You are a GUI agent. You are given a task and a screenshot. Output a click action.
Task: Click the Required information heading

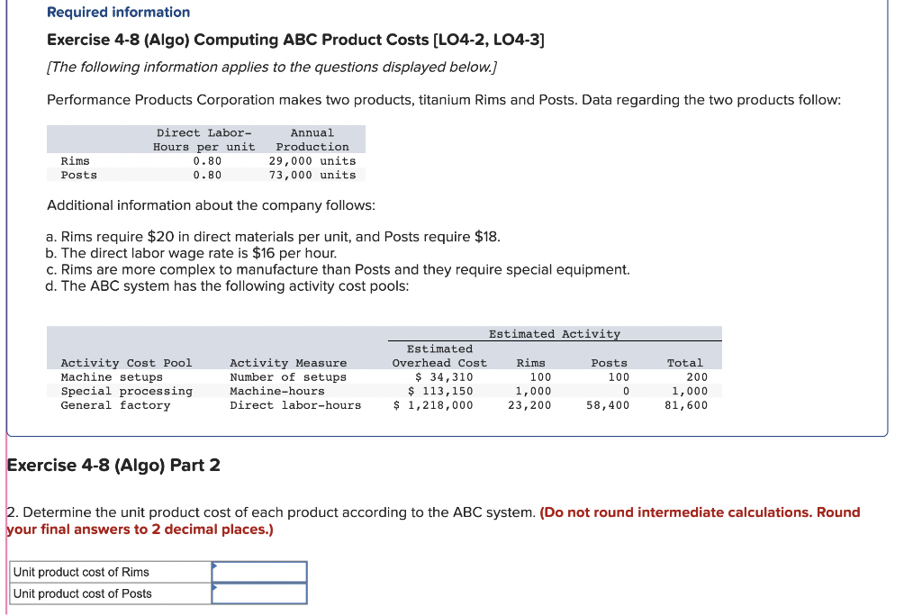tap(117, 12)
